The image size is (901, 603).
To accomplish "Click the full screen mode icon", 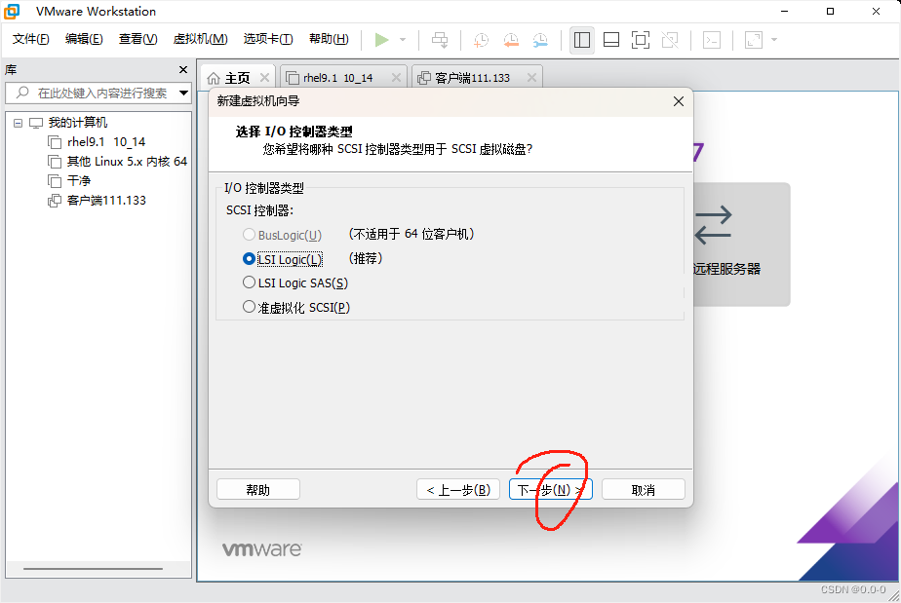I will click(x=641, y=40).
